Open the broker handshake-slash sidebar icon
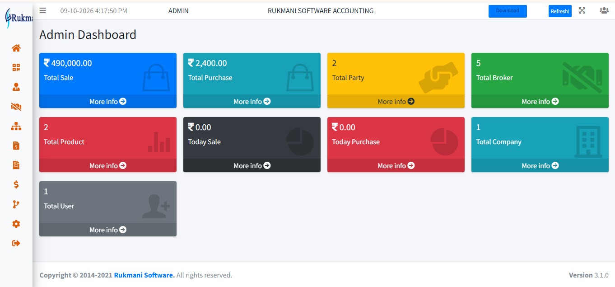 tap(16, 107)
